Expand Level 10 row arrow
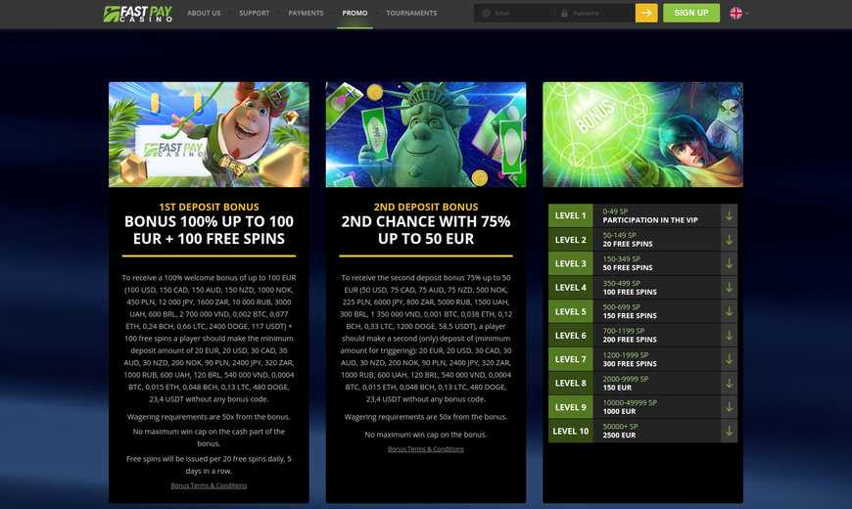This screenshot has height=509, width=852. click(x=730, y=431)
